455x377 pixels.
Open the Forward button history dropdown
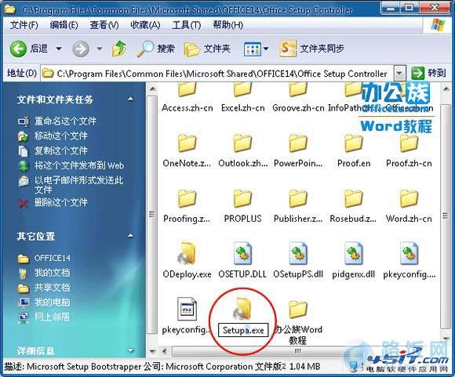pyautogui.click(x=100, y=49)
